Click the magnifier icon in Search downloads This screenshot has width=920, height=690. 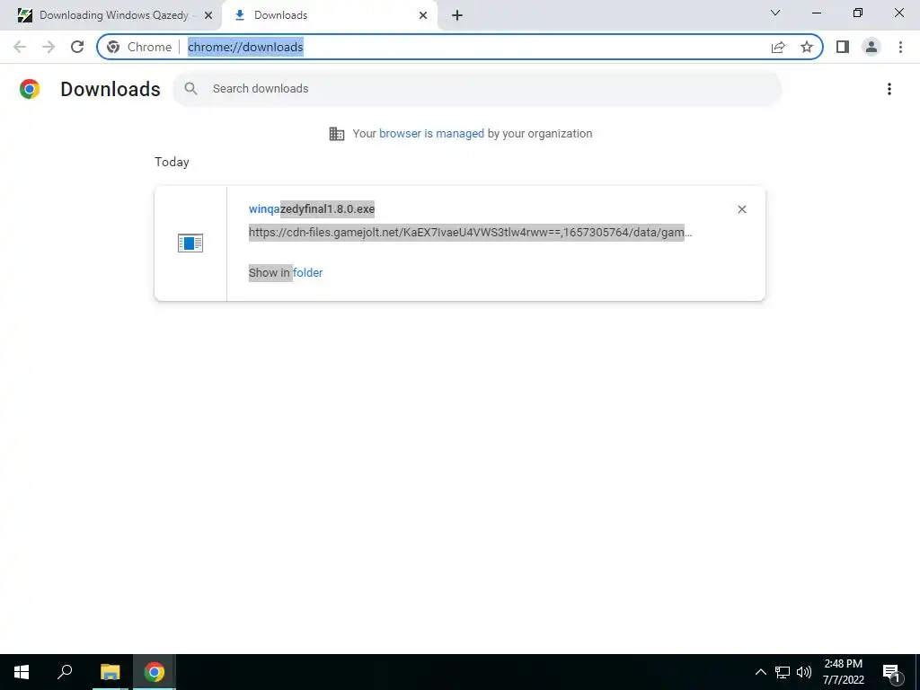(190, 89)
